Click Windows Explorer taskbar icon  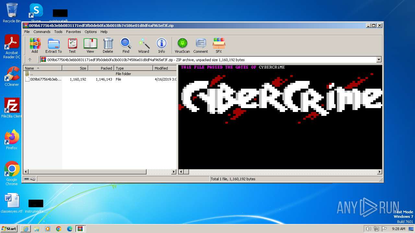tap(37, 229)
